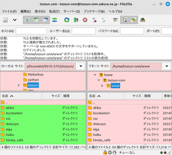Focus the ホスト(H) input field
The image size is (172, 155).
(31, 31)
